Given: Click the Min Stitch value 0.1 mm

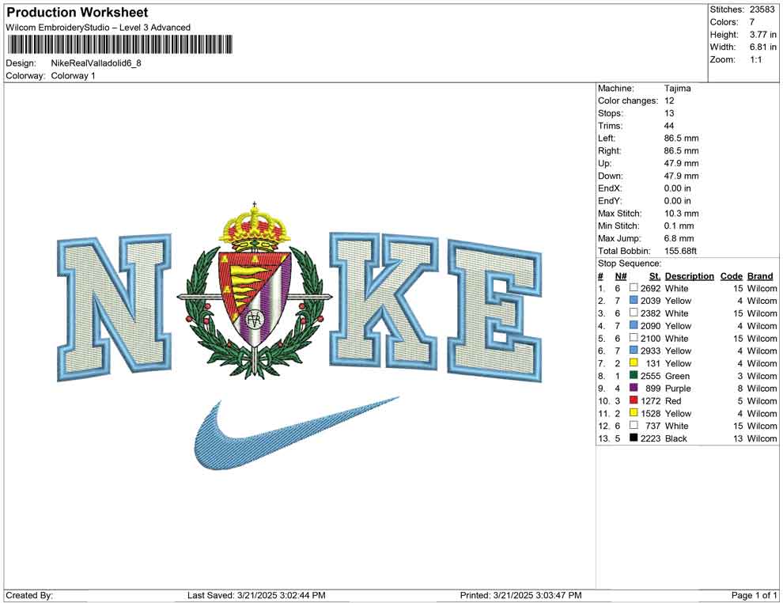Looking at the screenshot, I should 679,226.
